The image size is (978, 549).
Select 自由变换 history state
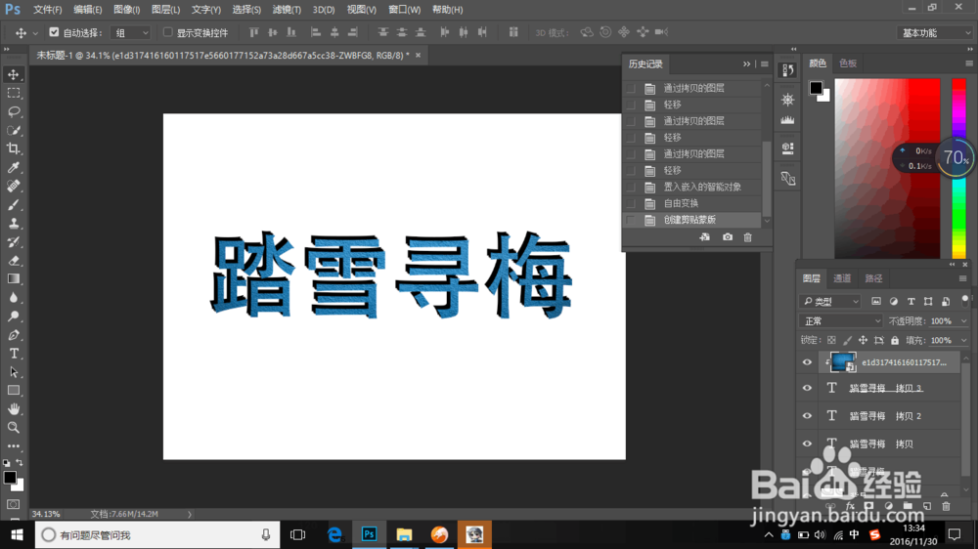[x=692, y=203]
